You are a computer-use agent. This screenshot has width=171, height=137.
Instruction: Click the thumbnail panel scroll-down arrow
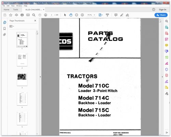pyautogui.click(x=37, y=134)
